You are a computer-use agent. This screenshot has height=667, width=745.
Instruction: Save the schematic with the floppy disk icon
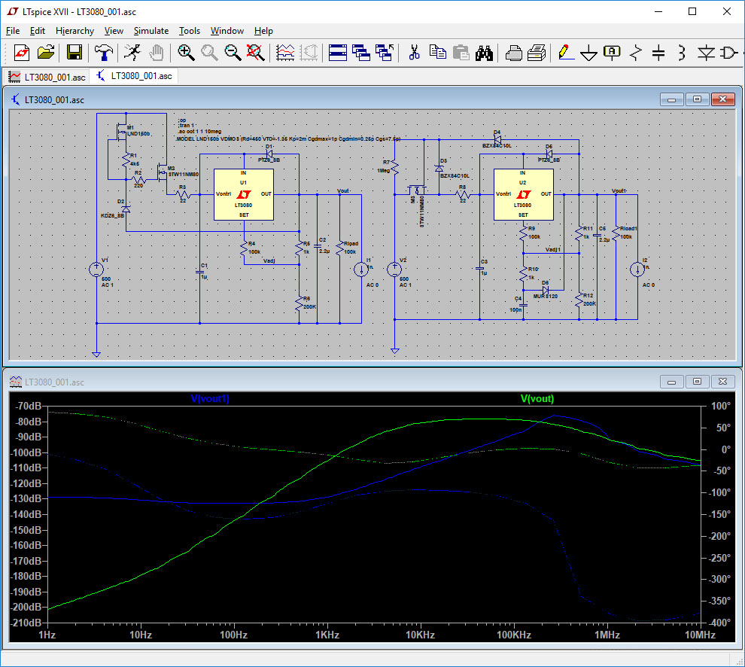click(x=74, y=52)
